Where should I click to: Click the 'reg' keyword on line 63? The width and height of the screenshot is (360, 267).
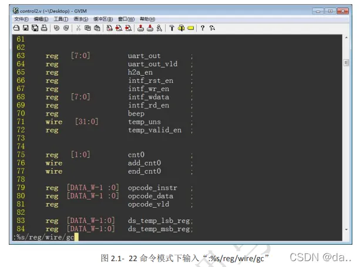52,56
